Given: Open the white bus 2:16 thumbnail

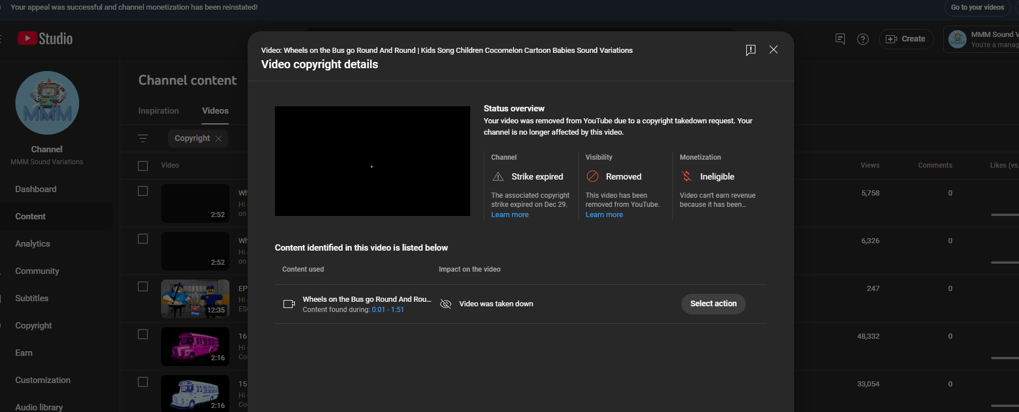Looking at the screenshot, I should [x=195, y=393].
